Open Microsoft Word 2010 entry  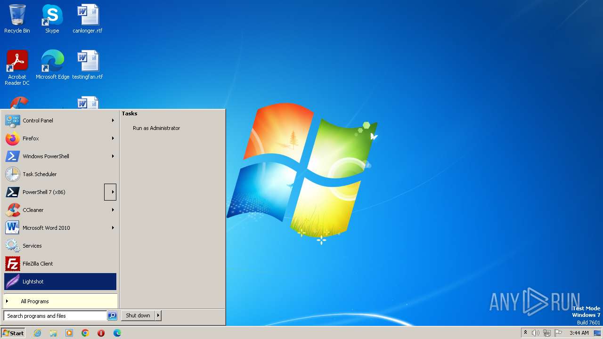(x=60, y=228)
